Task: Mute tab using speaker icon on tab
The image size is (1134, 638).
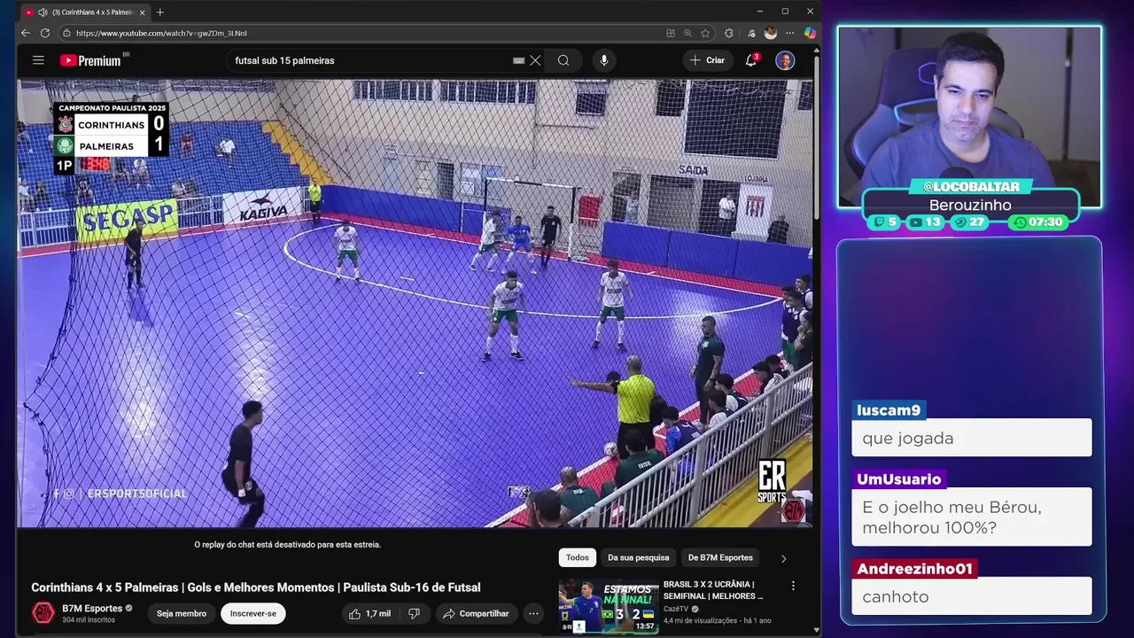Action: 42,12
